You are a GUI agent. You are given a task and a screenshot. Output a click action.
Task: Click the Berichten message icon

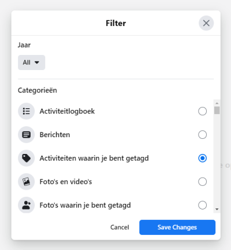tap(26, 135)
